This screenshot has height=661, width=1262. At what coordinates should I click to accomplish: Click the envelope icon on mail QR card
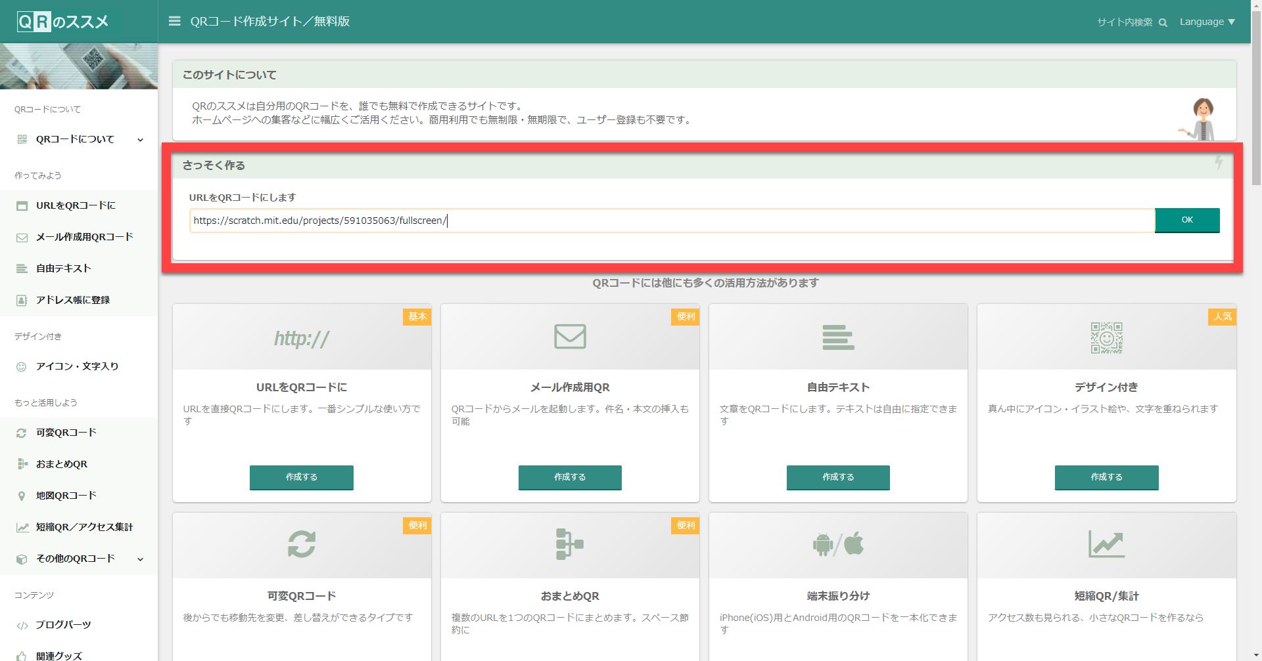(x=570, y=337)
